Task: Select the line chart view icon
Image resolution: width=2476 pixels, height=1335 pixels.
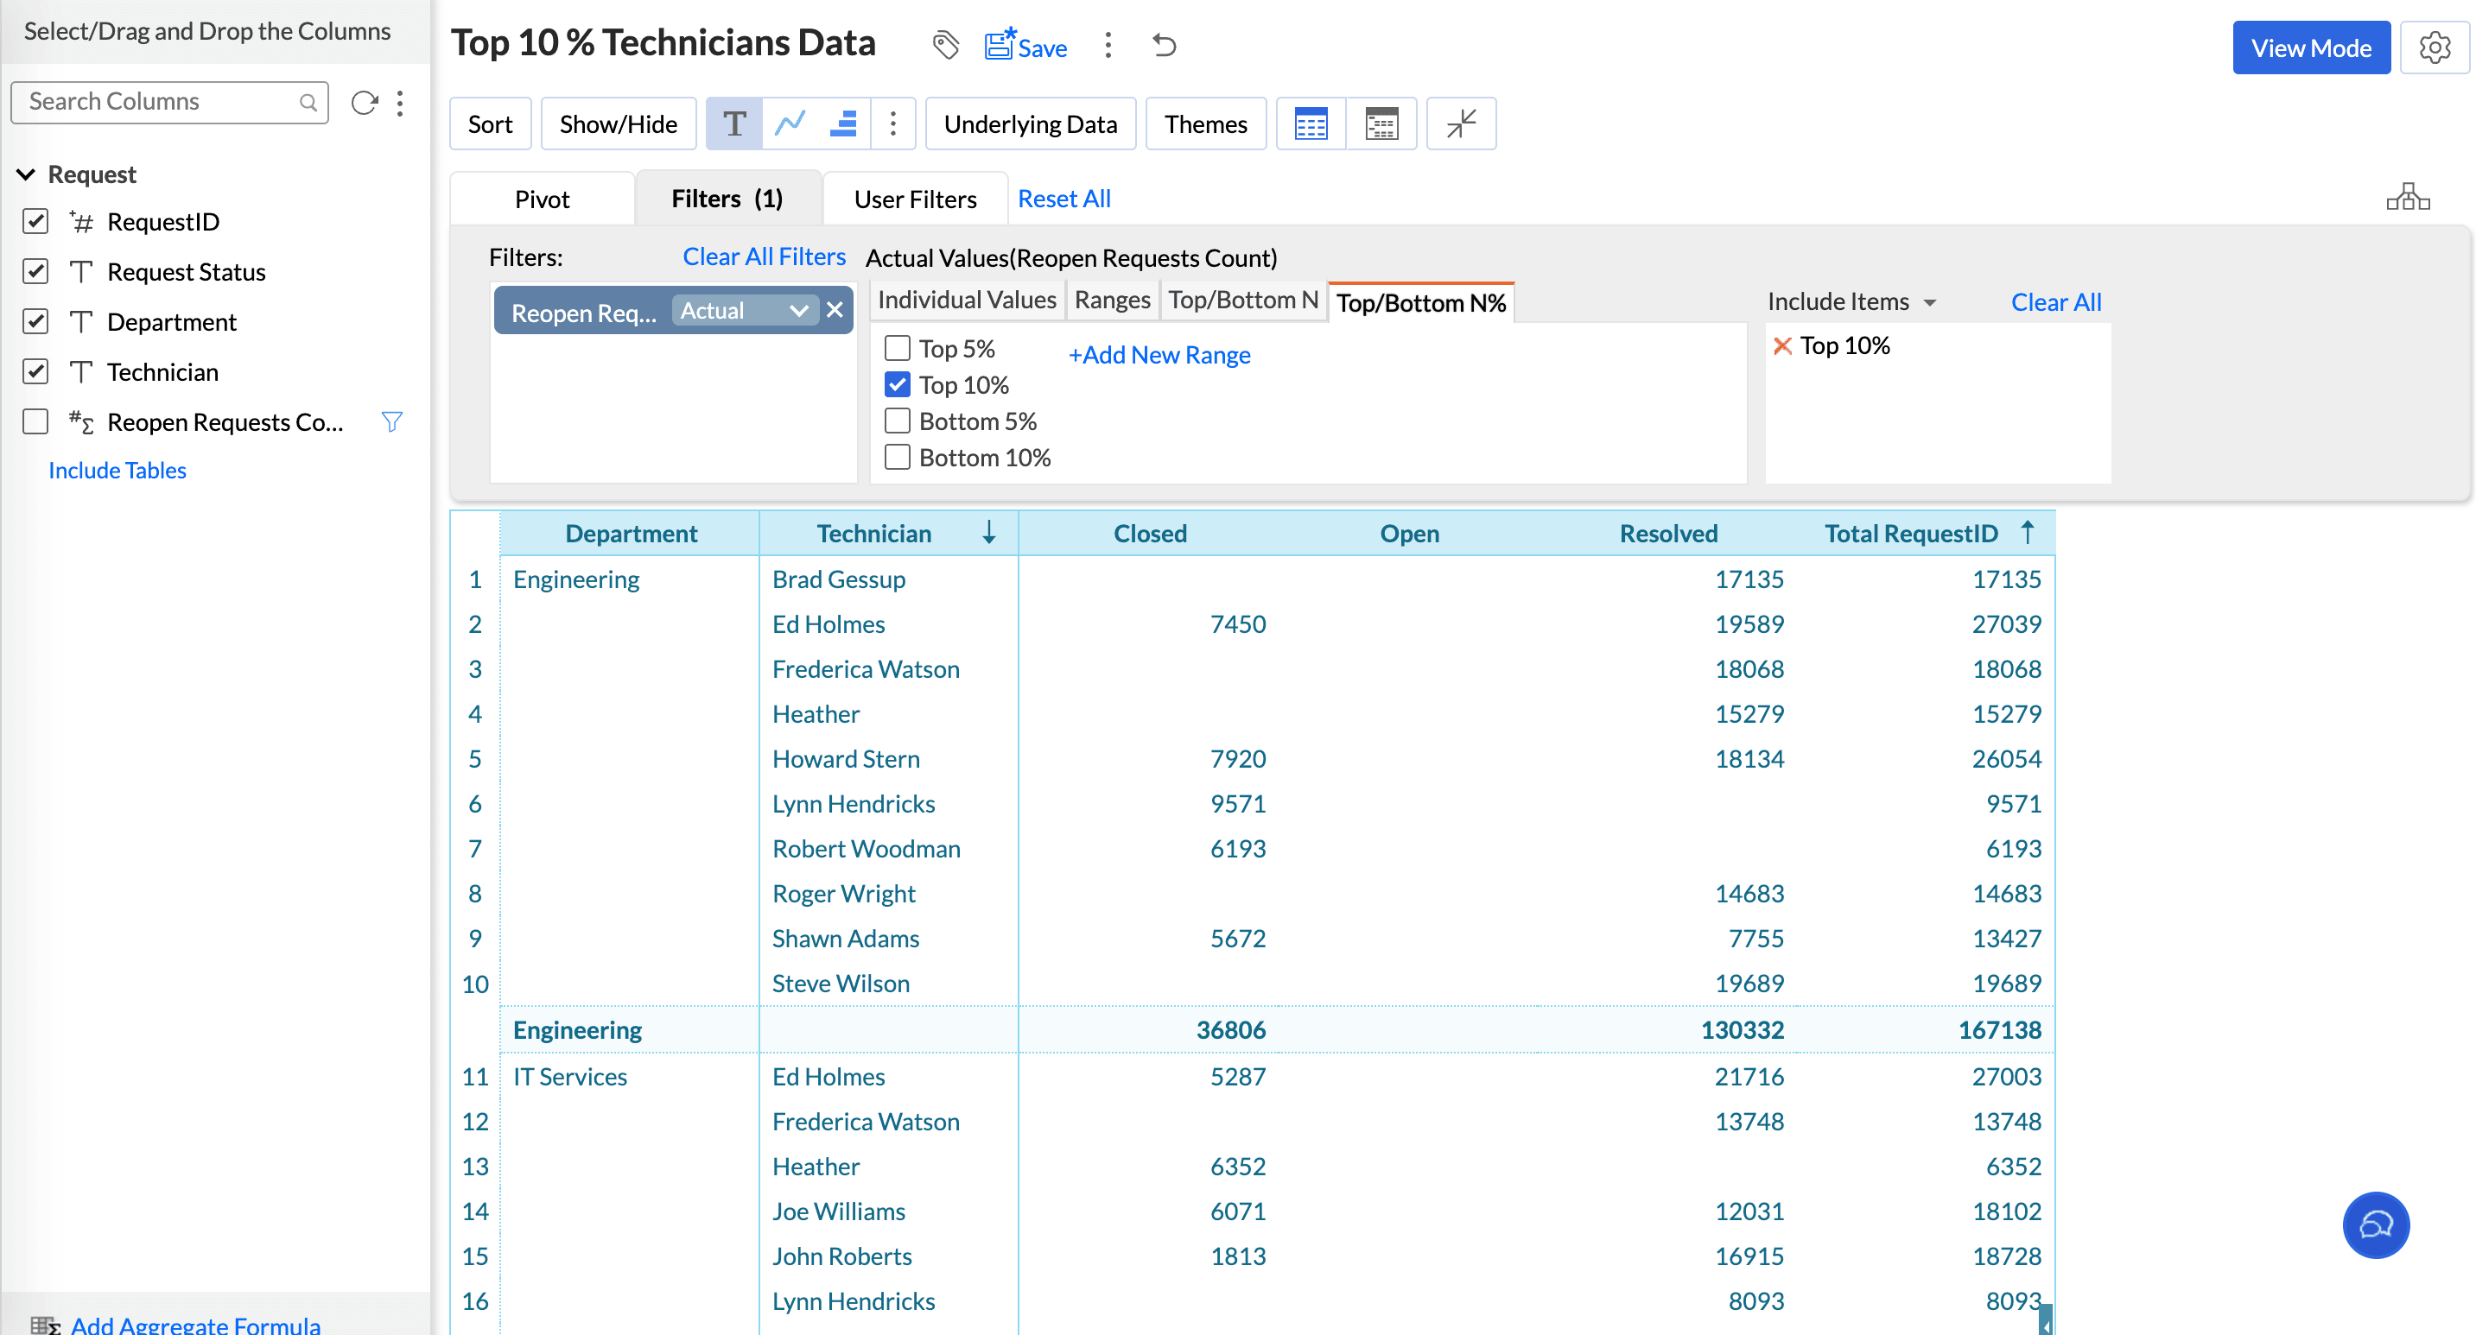Action: click(x=790, y=123)
